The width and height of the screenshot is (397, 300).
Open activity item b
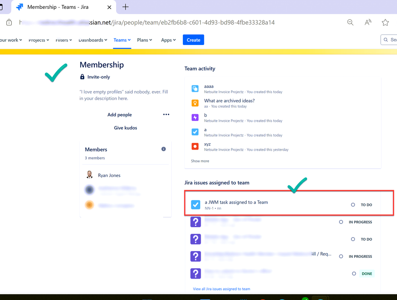click(x=205, y=115)
